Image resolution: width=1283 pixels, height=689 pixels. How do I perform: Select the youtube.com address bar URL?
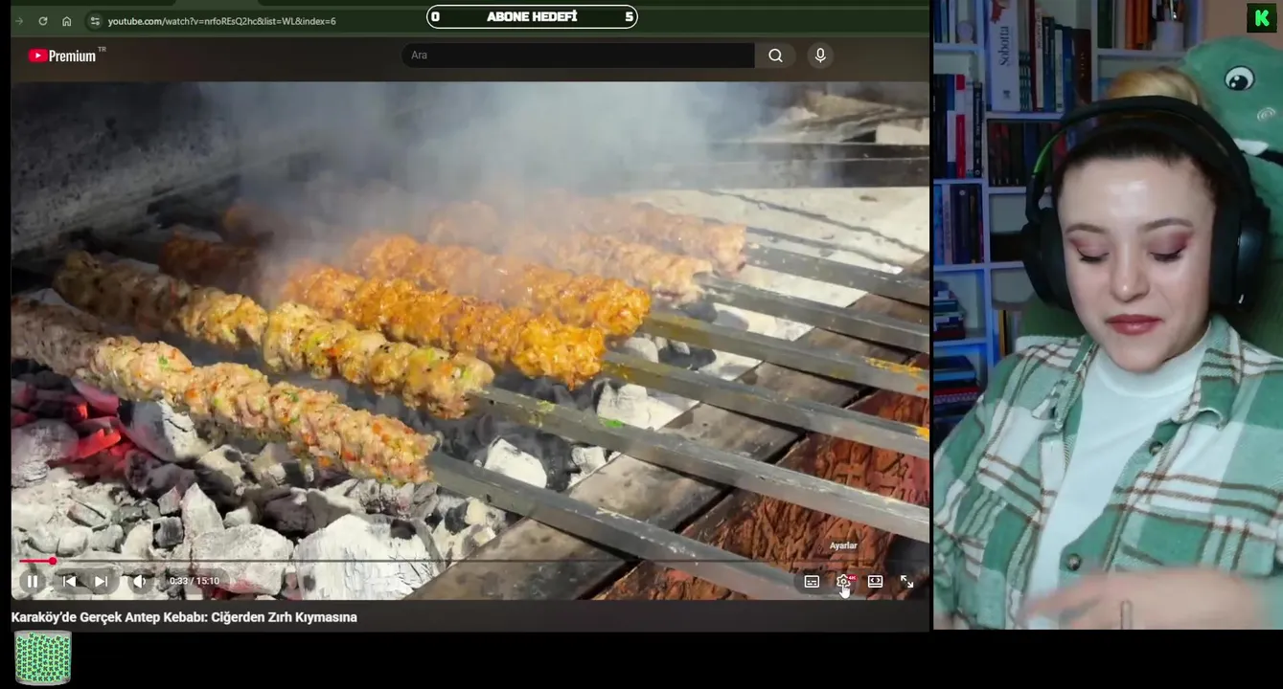221,21
